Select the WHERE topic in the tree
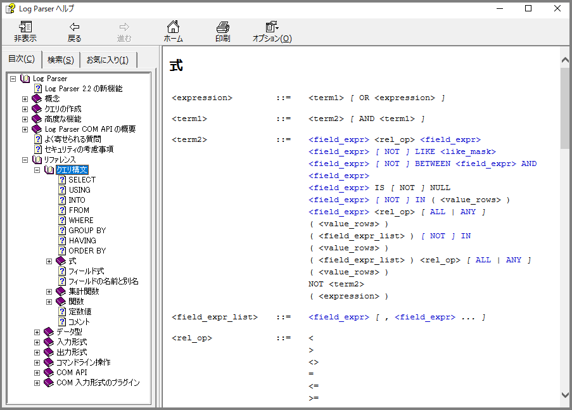 pos(81,220)
